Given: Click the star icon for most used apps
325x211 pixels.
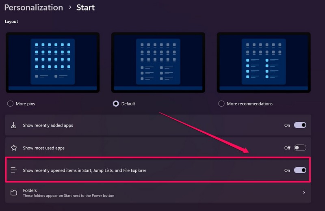Looking at the screenshot, I should click(x=14, y=148).
